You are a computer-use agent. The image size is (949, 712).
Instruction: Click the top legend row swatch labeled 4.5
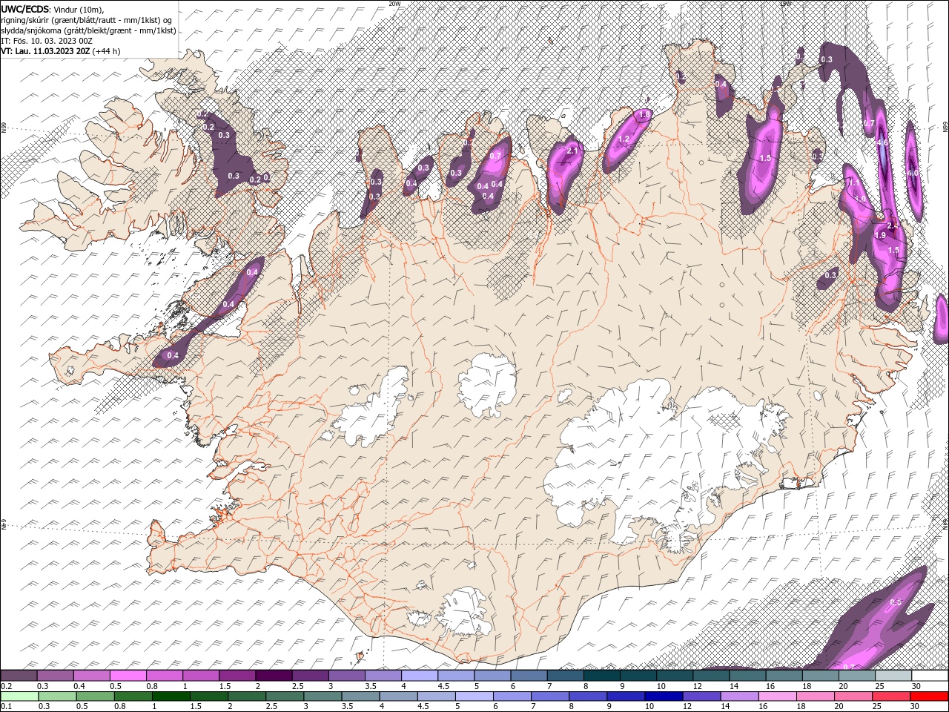[455, 676]
